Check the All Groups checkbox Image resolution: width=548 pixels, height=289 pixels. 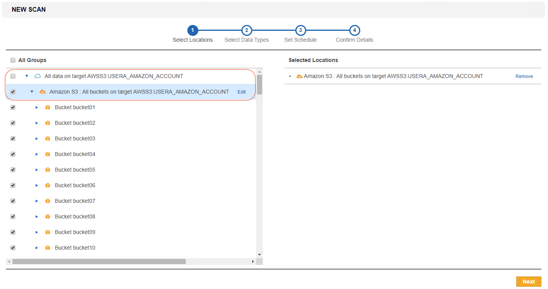coord(13,60)
